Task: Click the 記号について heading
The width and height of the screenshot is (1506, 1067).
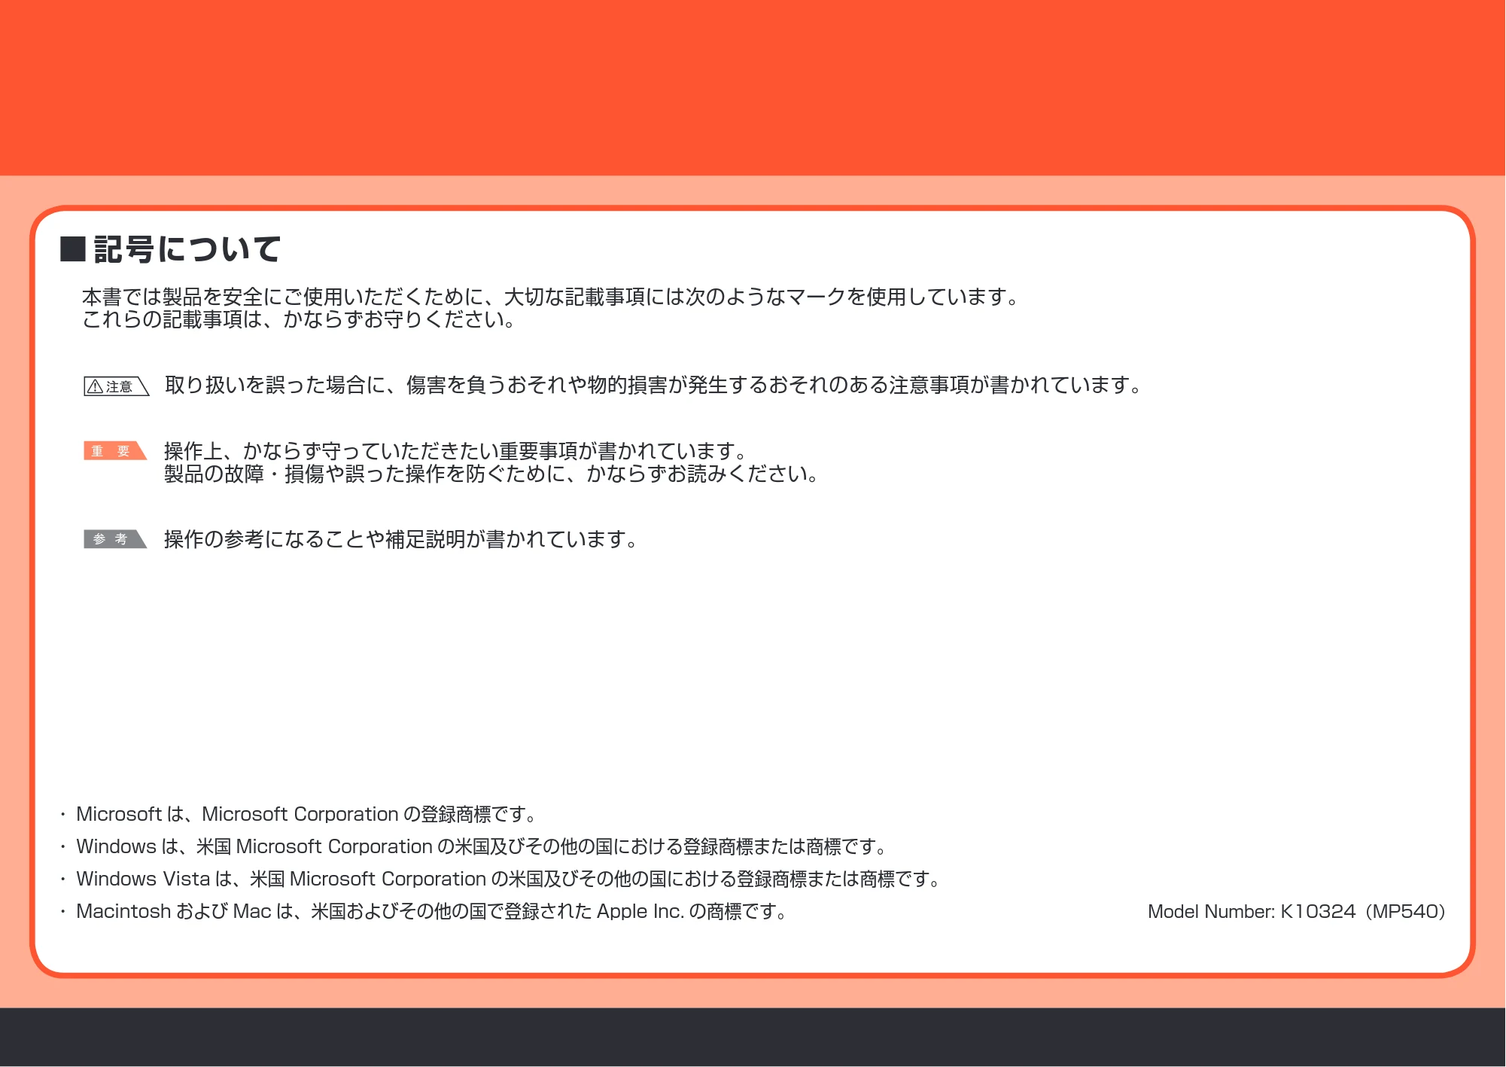Action: coord(187,249)
